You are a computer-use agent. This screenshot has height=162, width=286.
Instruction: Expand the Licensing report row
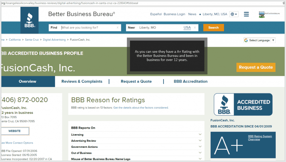136,134
